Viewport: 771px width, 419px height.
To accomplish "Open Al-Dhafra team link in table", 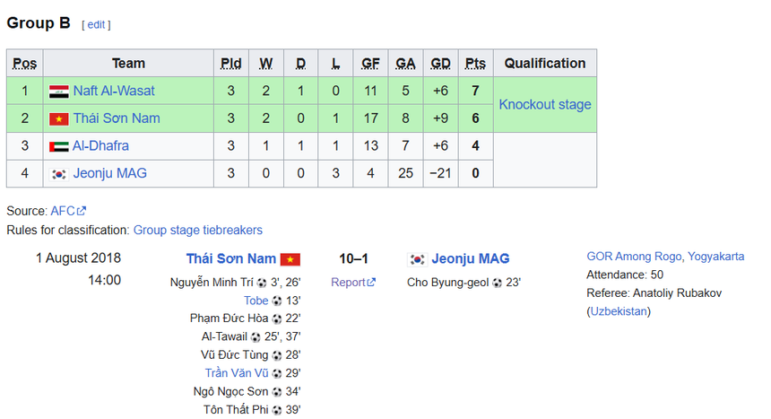I will 100,145.
